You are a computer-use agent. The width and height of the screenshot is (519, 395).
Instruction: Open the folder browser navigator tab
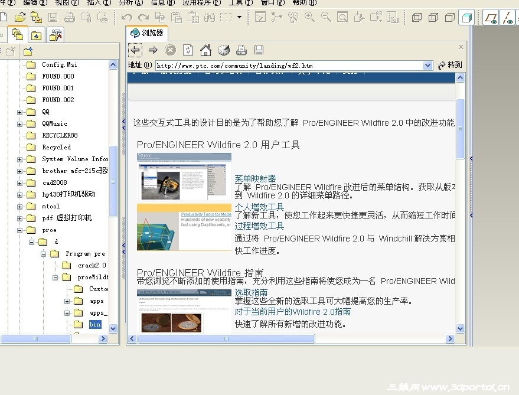click(18, 34)
